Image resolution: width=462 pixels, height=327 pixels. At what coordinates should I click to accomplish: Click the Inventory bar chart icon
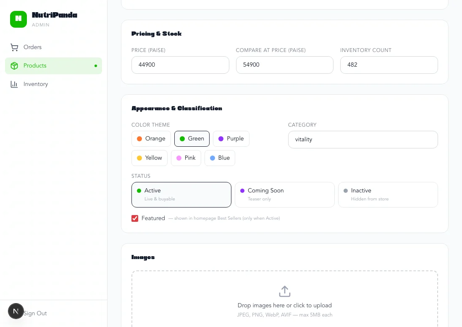pos(14,84)
